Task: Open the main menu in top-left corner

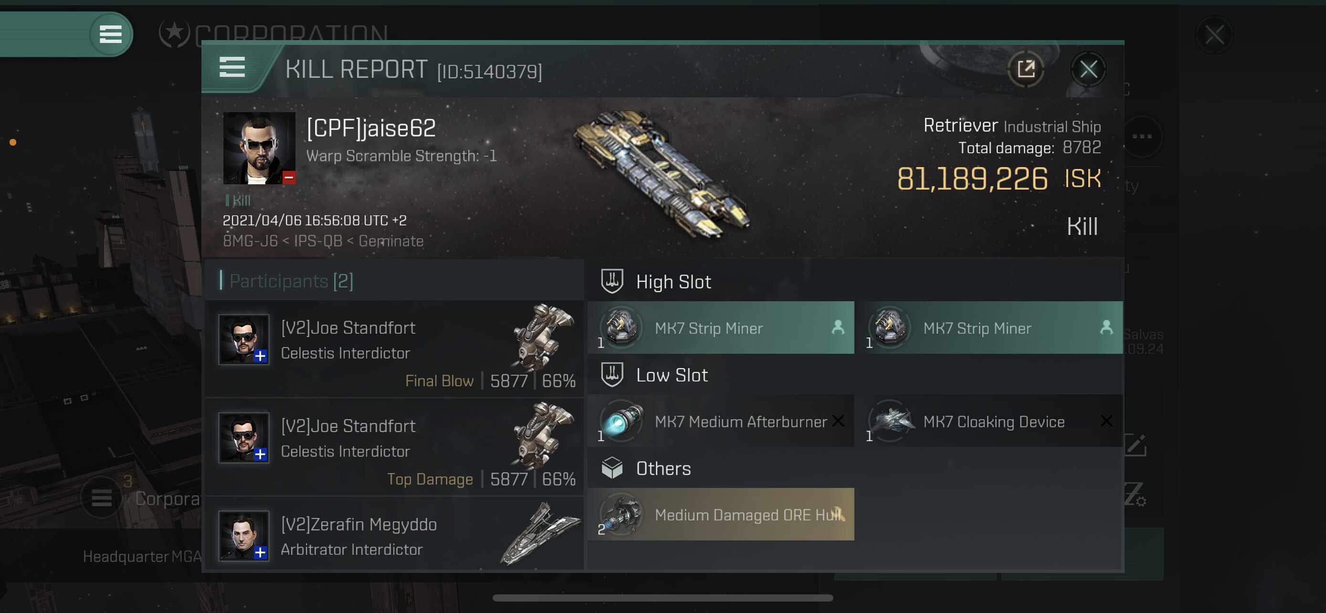Action: [110, 34]
